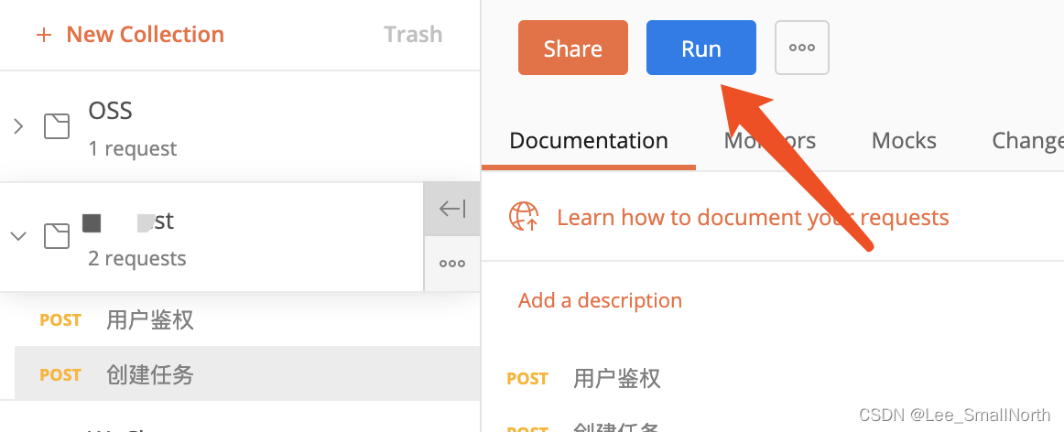
Task: Open the Trash link
Action: (x=413, y=34)
